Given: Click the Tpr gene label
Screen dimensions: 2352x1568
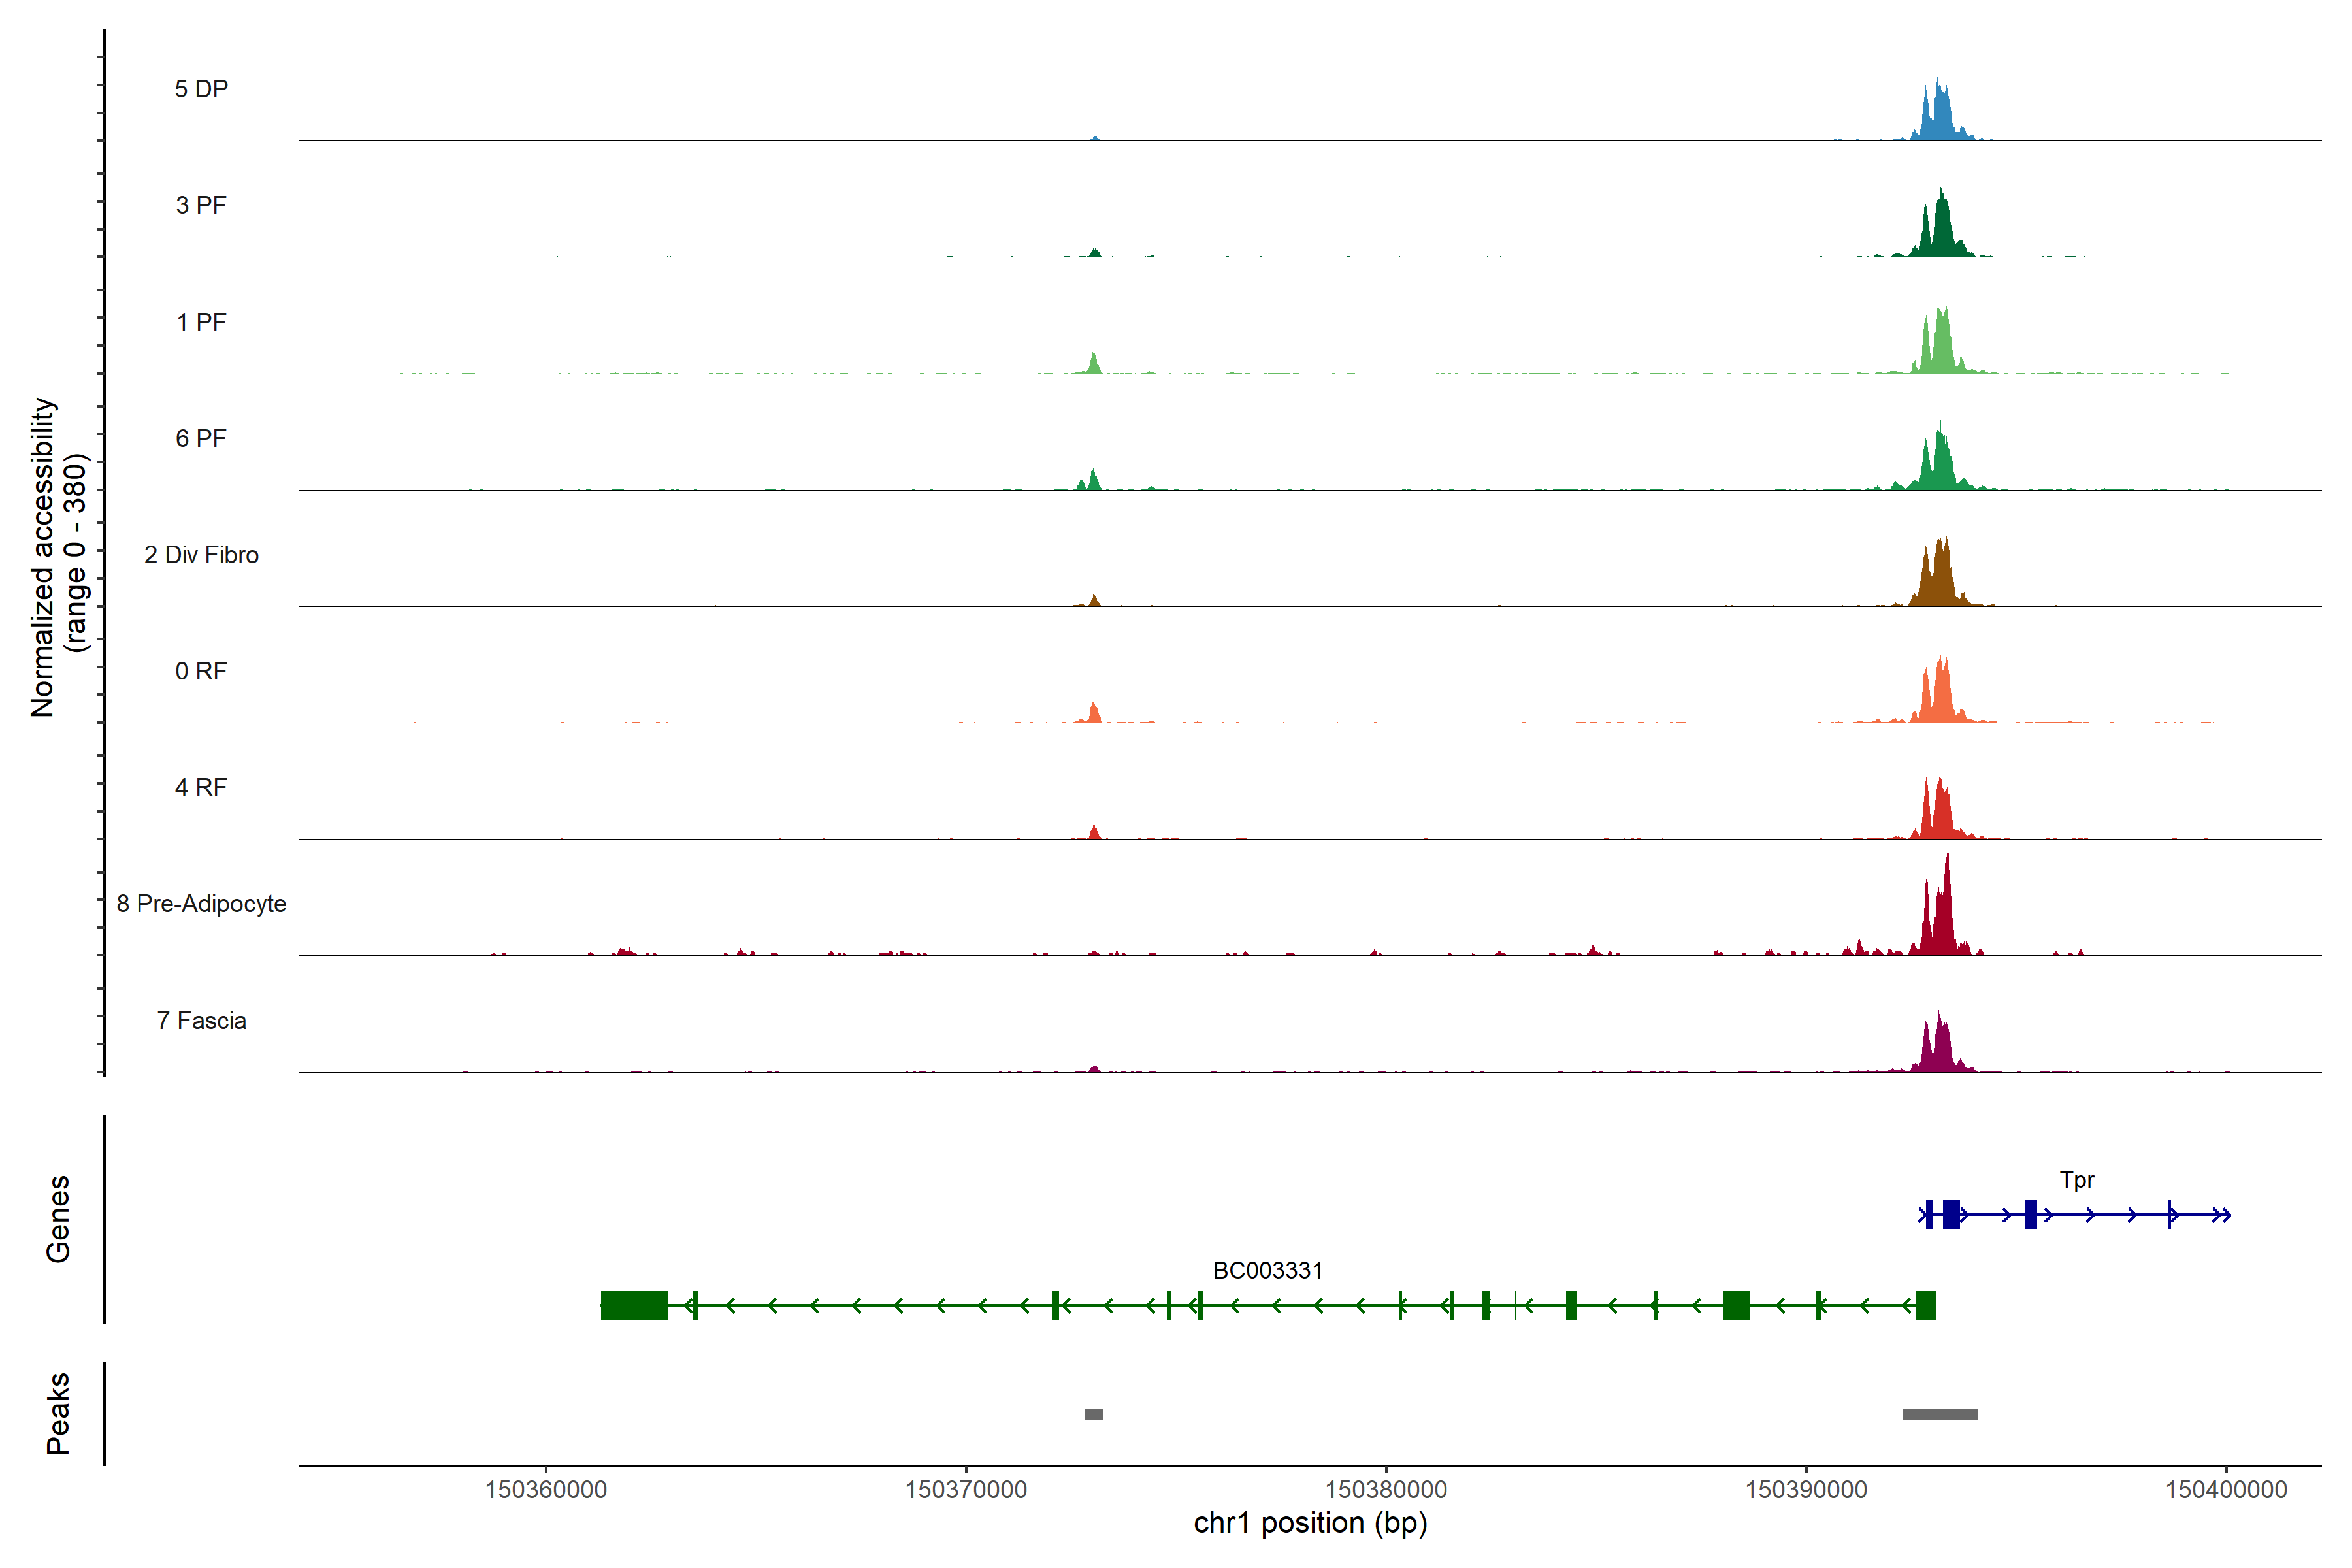Looking at the screenshot, I should coord(2076,1180).
